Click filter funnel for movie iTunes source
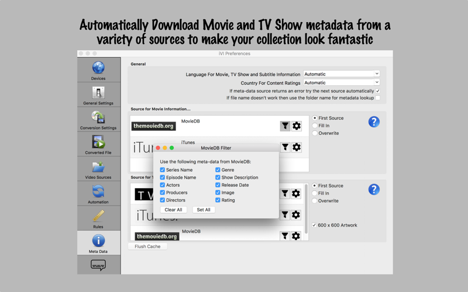The image size is (468, 292). [285, 147]
